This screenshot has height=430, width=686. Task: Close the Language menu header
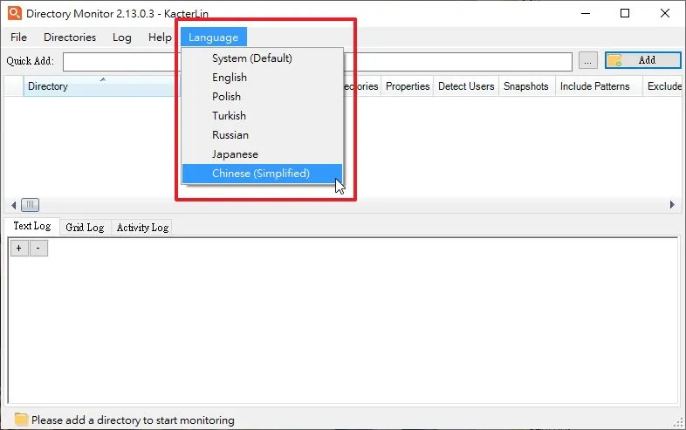pyautogui.click(x=214, y=38)
